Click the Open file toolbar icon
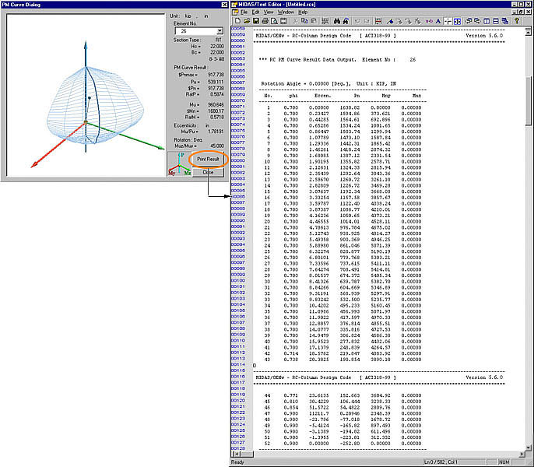The height and width of the screenshot is (467, 534). (x=248, y=21)
